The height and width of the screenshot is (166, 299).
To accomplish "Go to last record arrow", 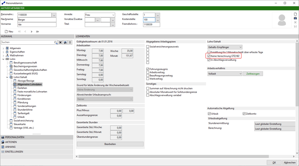I will tap(37, 32).
